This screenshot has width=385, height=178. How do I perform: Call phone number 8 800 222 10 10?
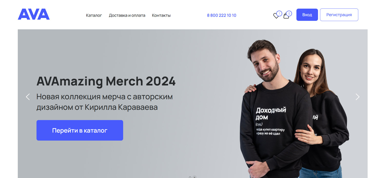point(222,15)
